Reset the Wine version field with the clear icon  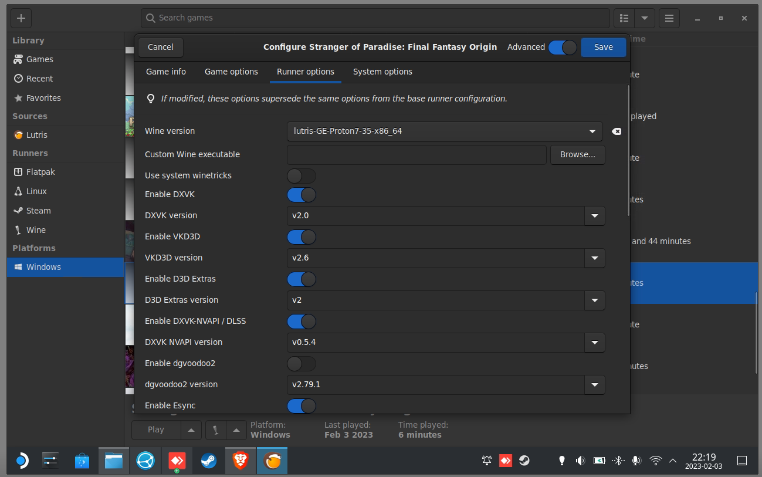tap(617, 131)
